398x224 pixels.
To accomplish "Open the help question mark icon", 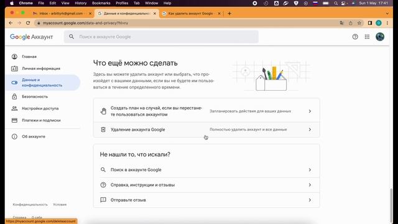I will pos(355,37).
